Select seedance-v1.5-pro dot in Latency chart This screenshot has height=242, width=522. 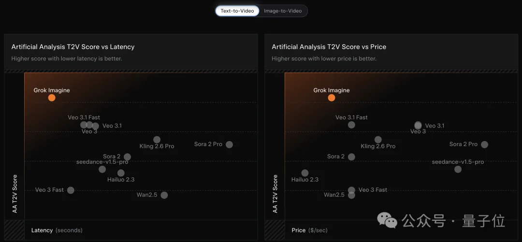(x=102, y=169)
